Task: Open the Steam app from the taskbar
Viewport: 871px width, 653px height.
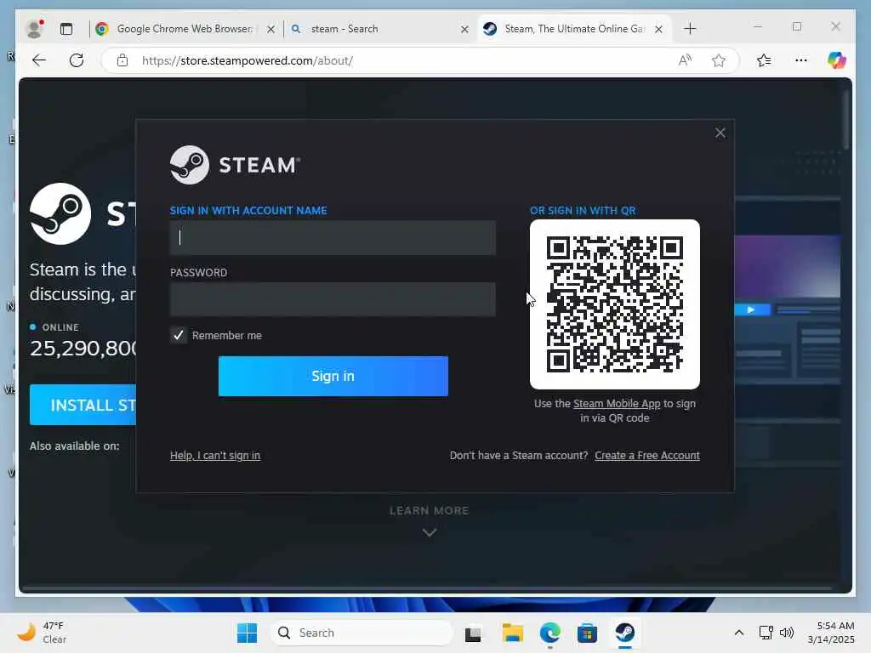Action: 625,633
